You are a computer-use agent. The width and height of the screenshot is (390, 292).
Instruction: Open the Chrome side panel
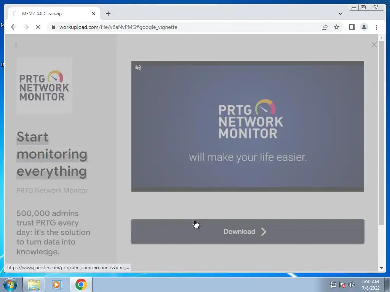click(352, 27)
